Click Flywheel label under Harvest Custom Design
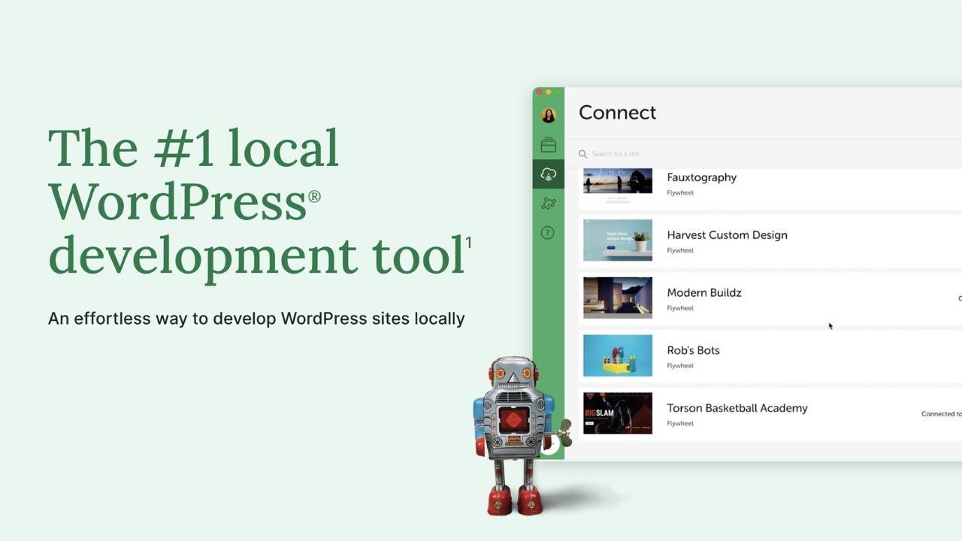 [x=680, y=250]
